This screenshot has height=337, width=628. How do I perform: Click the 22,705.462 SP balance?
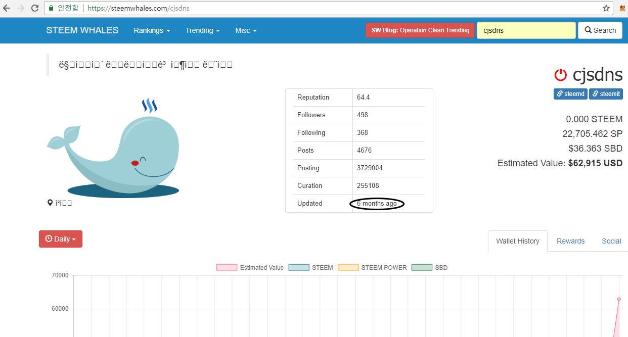coord(592,134)
